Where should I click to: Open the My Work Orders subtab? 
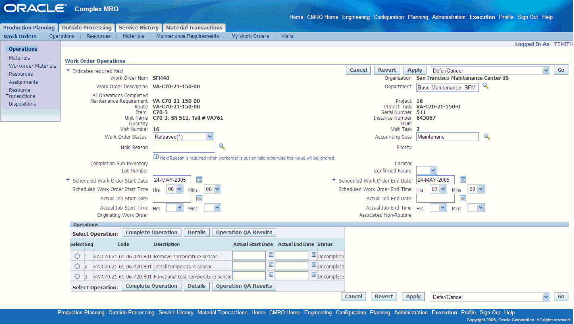click(250, 36)
